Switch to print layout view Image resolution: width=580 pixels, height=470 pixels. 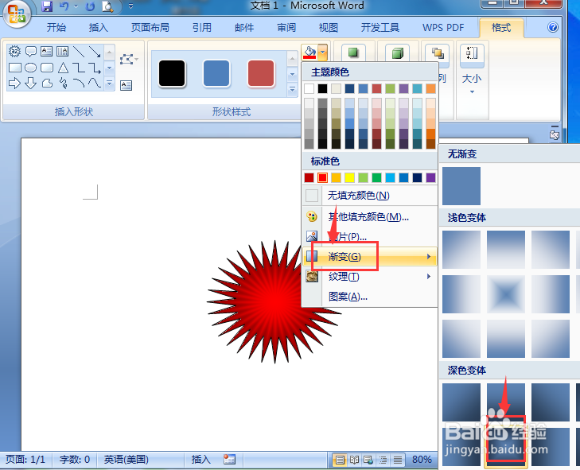click(340, 460)
